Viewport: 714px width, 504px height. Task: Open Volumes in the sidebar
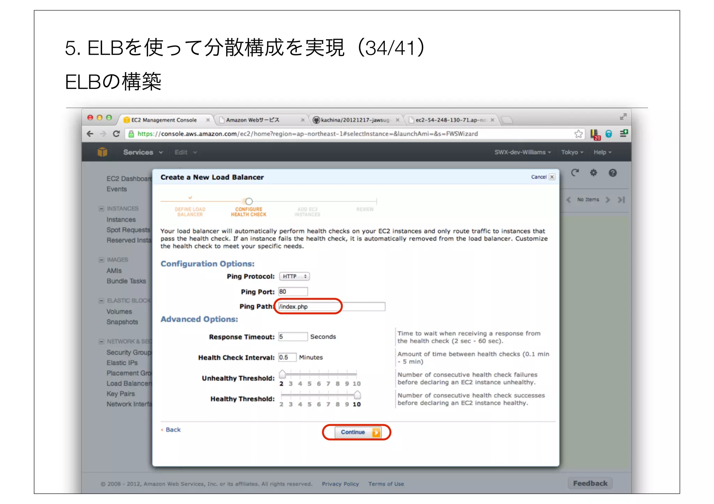pos(119,311)
